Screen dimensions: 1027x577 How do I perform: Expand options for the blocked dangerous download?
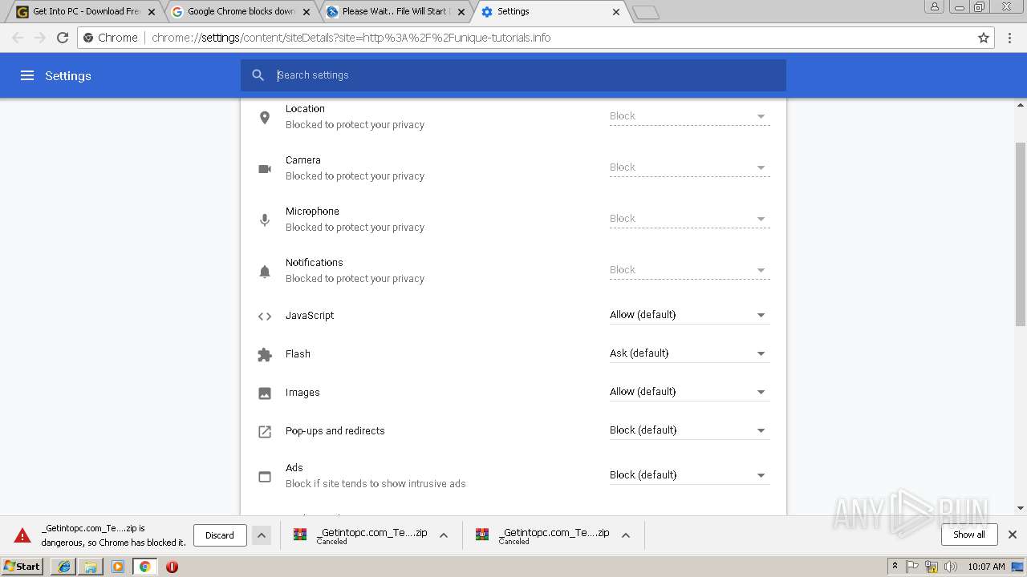point(262,535)
